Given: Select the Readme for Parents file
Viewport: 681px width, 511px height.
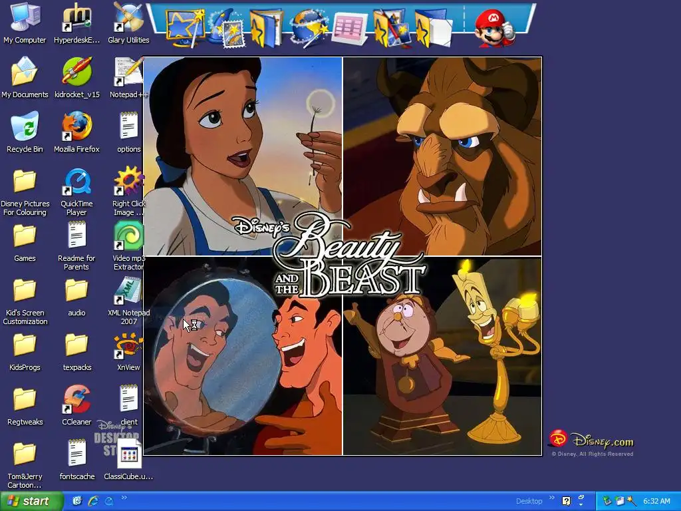Looking at the screenshot, I should pos(77,245).
